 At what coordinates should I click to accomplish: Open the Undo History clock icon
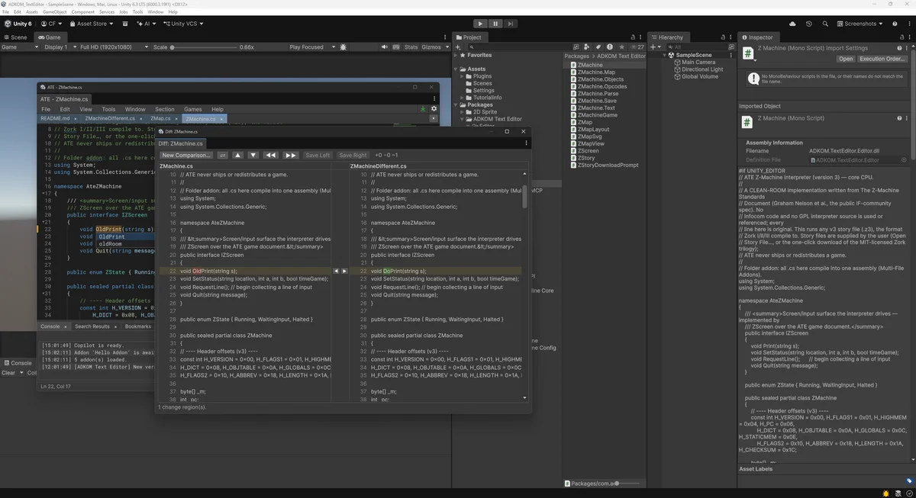click(809, 24)
